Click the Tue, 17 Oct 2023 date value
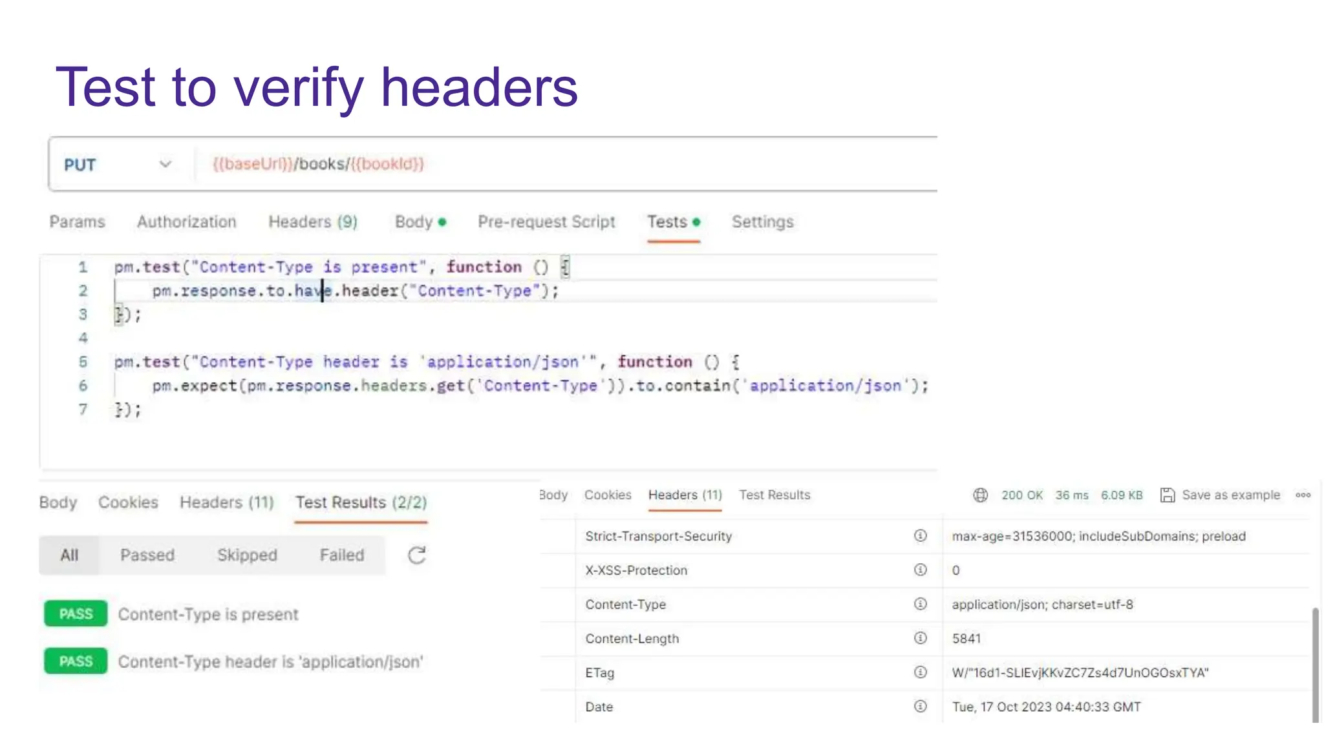The height and width of the screenshot is (744, 1324). (x=1046, y=707)
